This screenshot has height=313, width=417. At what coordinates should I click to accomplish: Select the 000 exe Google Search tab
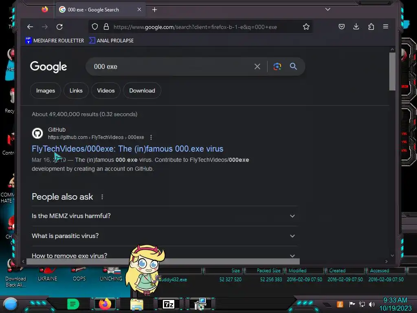point(100,10)
